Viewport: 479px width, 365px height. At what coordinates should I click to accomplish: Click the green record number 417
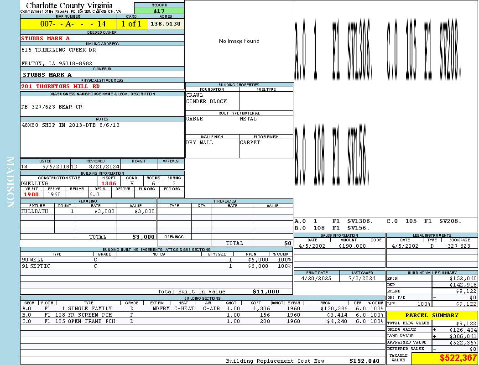pyautogui.click(x=159, y=10)
